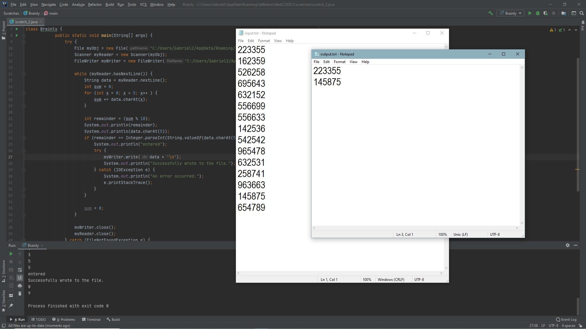This screenshot has height=329, width=586.
Task: Clear console with trash icon
Action: pyautogui.click(x=20, y=294)
